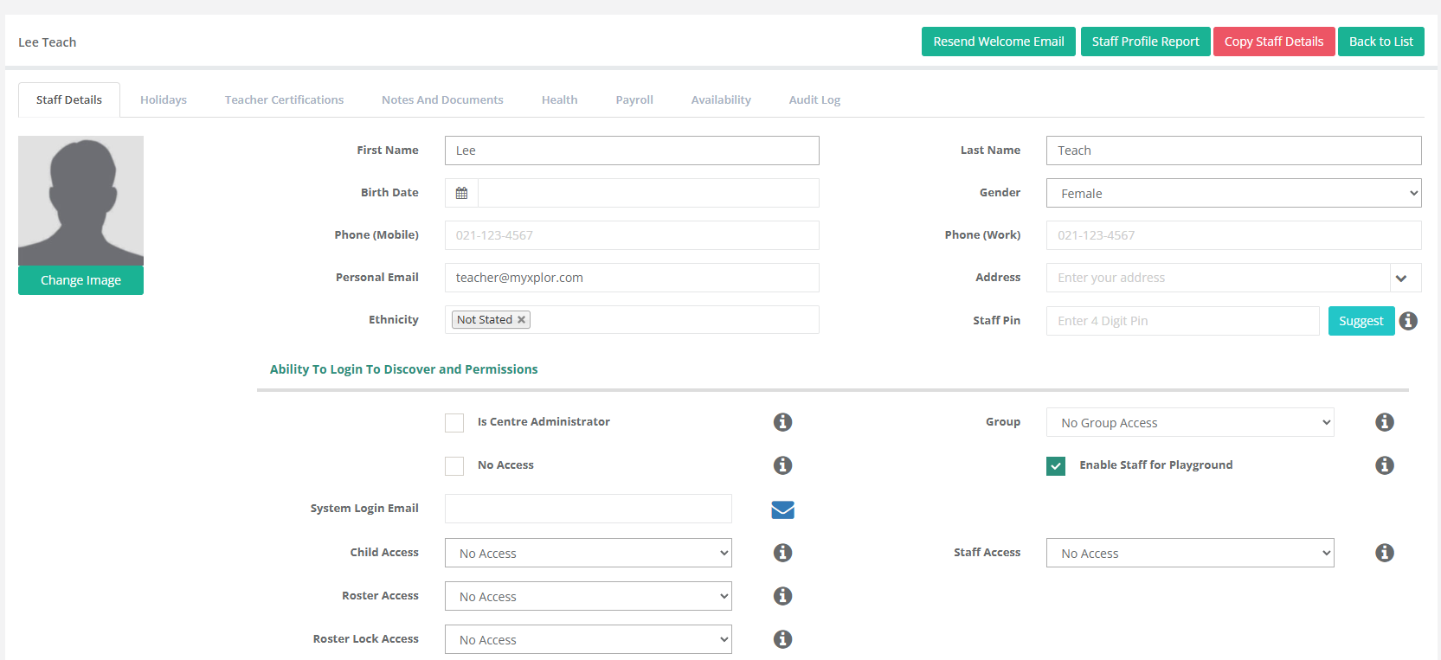
Task: Focus the First Name field
Action: pyautogui.click(x=632, y=151)
